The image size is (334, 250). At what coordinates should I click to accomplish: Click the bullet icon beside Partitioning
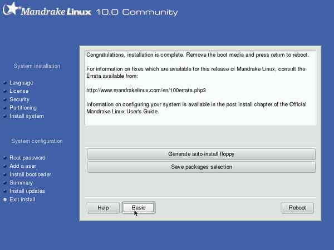tap(5, 108)
